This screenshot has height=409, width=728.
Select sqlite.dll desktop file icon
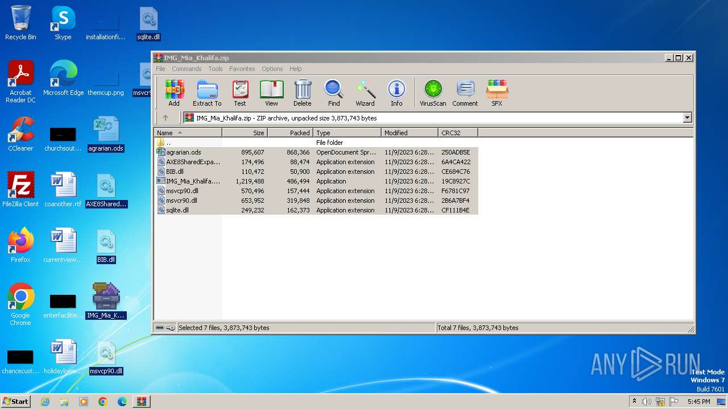pyautogui.click(x=148, y=24)
